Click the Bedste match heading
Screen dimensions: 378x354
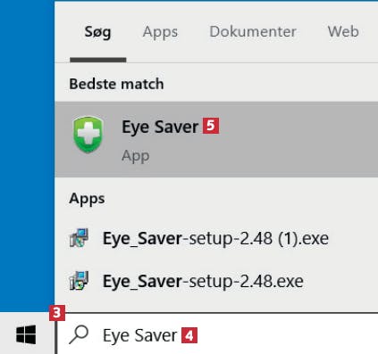point(116,84)
